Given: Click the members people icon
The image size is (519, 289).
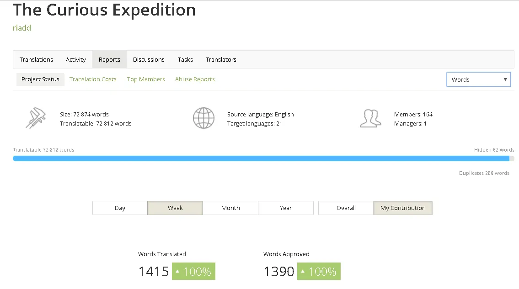Looking at the screenshot, I should click(x=370, y=118).
